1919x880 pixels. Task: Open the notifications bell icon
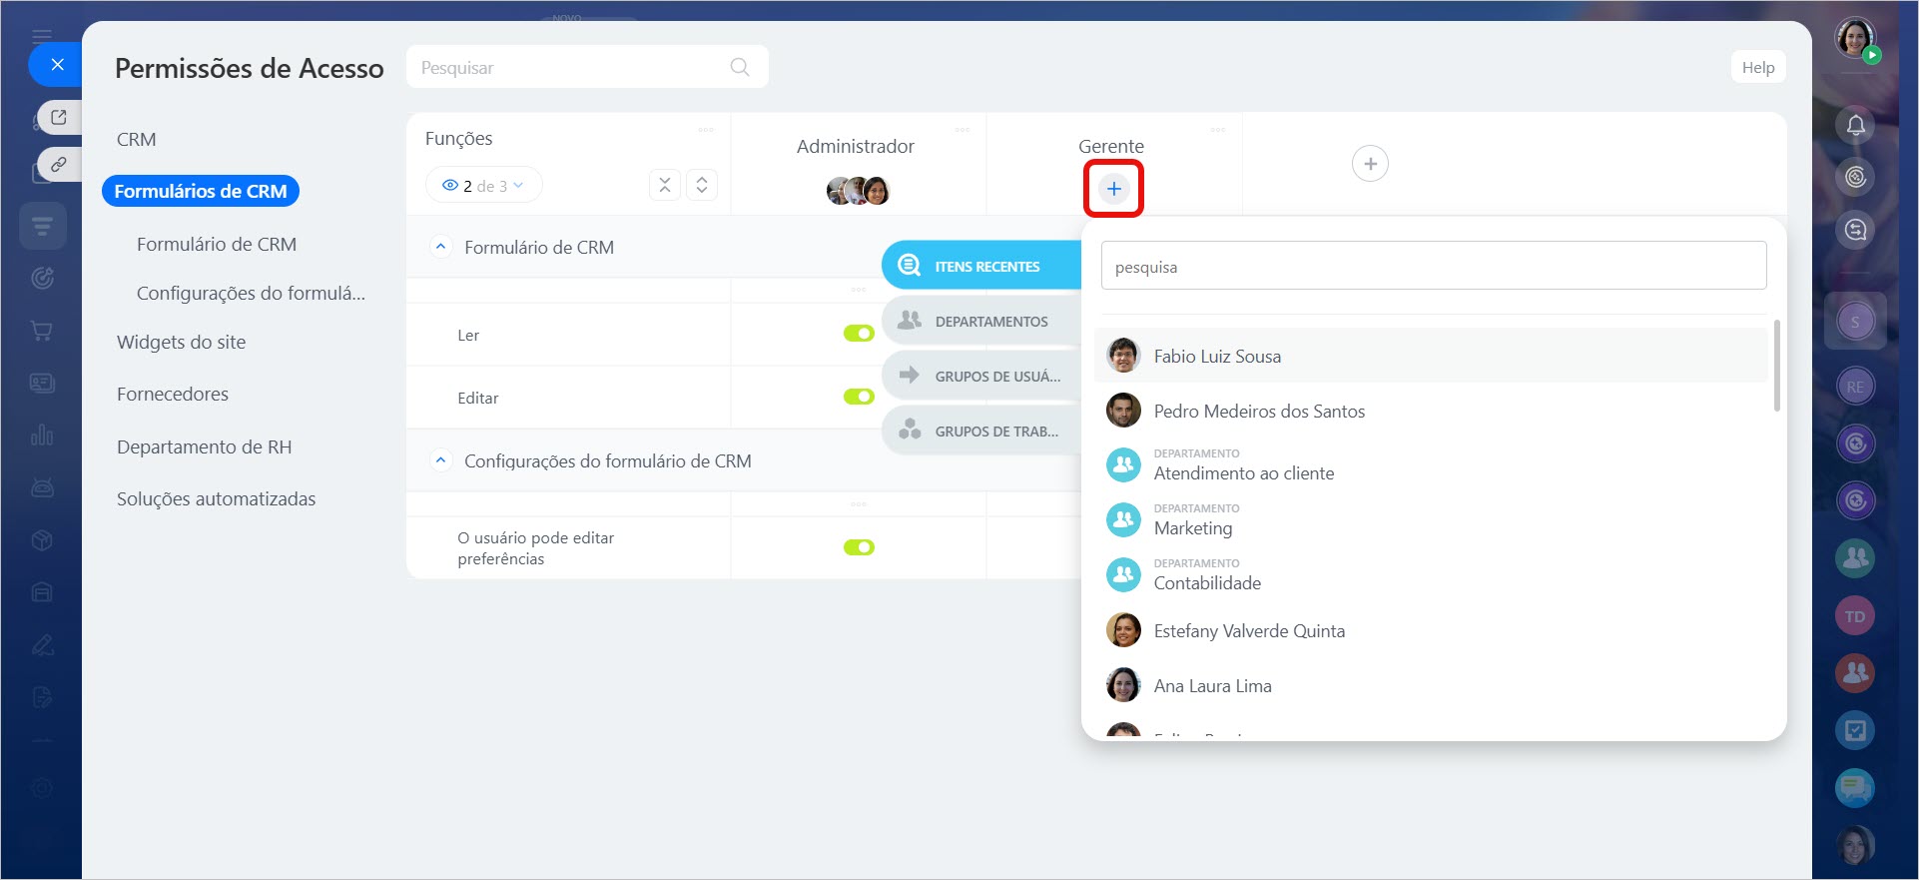pyautogui.click(x=1855, y=125)
